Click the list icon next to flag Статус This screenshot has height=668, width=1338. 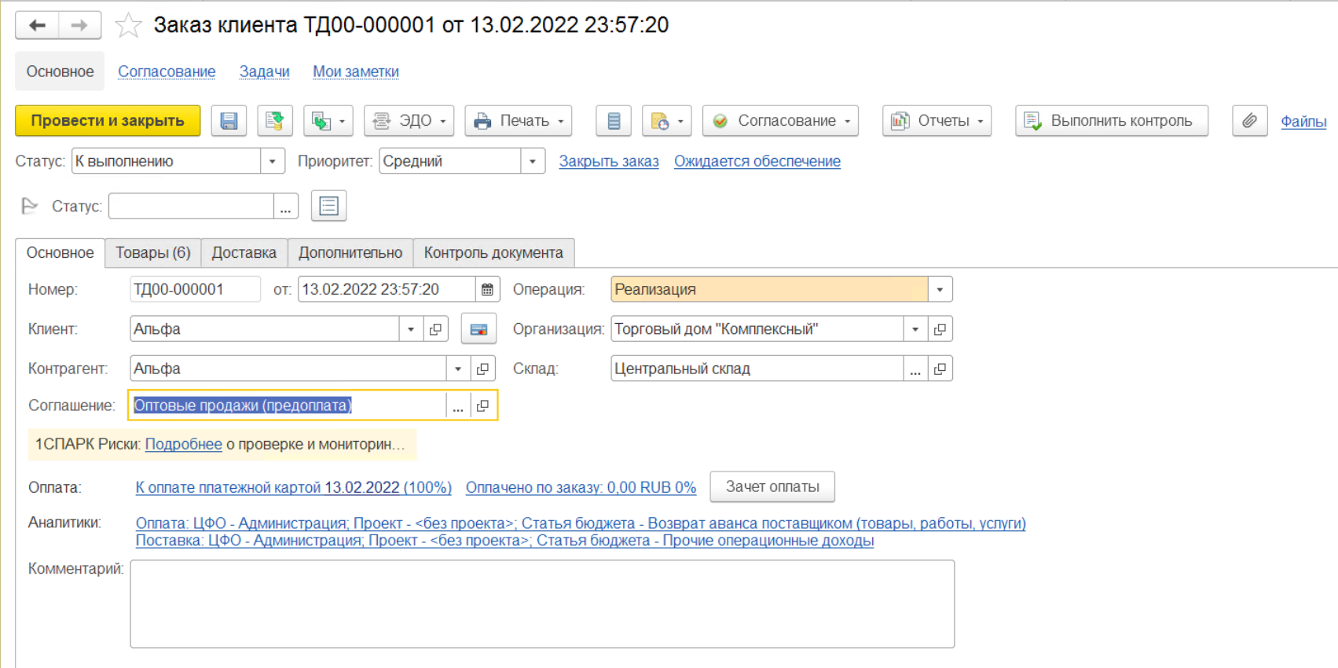[x=328, y=206]
